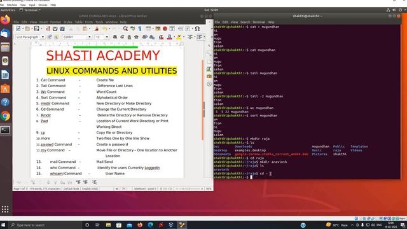Toggle Bold formatting in Writer
The width and height of the screenshot is (407, 229).
(115, 37)
